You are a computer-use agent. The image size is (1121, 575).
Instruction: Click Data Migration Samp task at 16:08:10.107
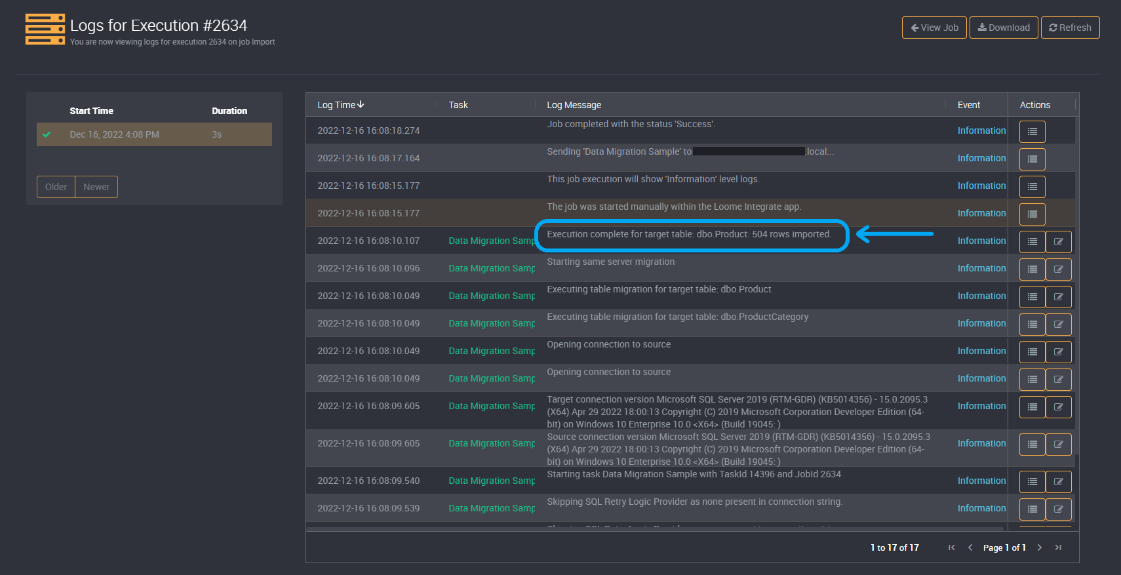tap(492, 241)
